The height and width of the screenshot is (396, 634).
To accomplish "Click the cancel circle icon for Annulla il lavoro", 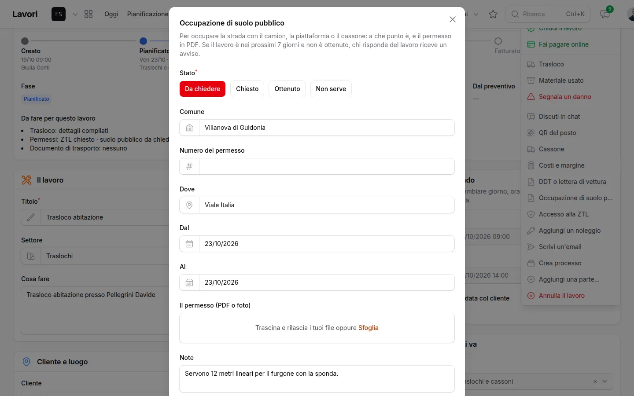I will (531, 296).
